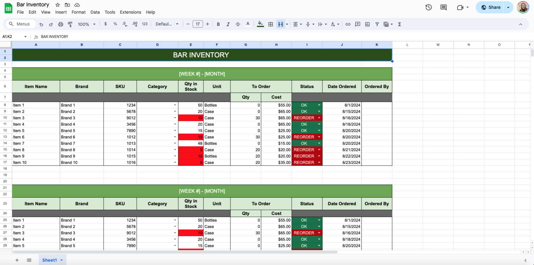Open the fill color picker
Image resolution: width=534 pixels, height=265 pixels.
pos(260,24)
